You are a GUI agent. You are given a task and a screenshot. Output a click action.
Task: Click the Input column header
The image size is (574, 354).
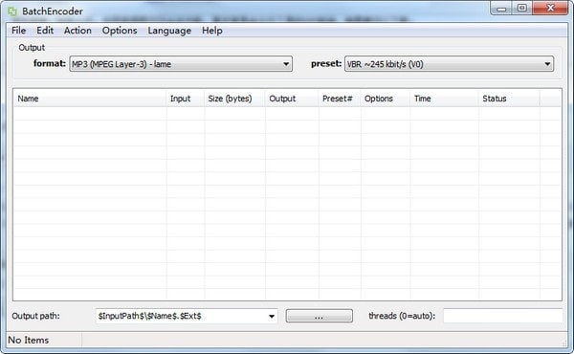coord(186,99)
